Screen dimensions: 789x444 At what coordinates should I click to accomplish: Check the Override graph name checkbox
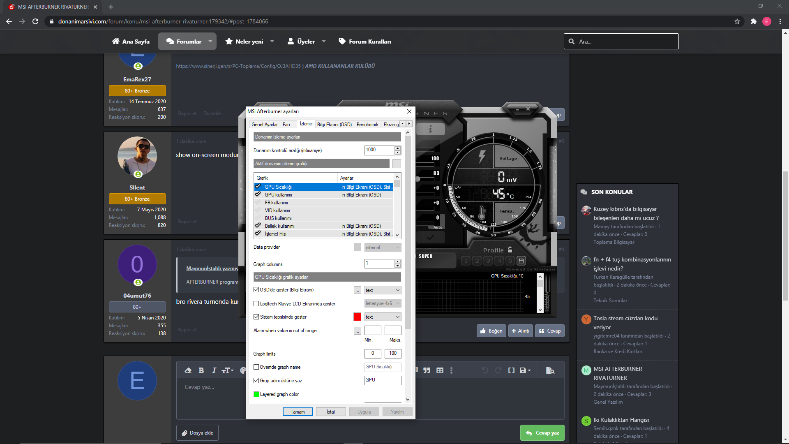point(256,367)
